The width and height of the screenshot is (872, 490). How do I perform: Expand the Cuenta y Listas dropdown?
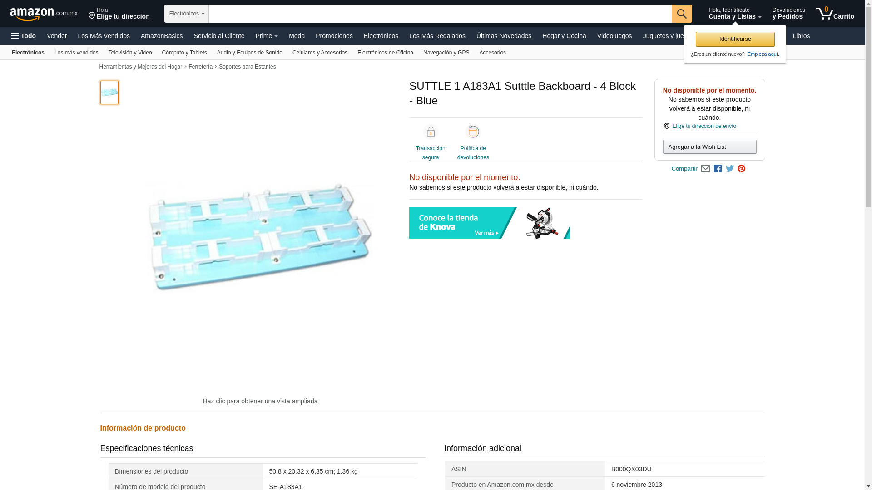click(735, 14)
